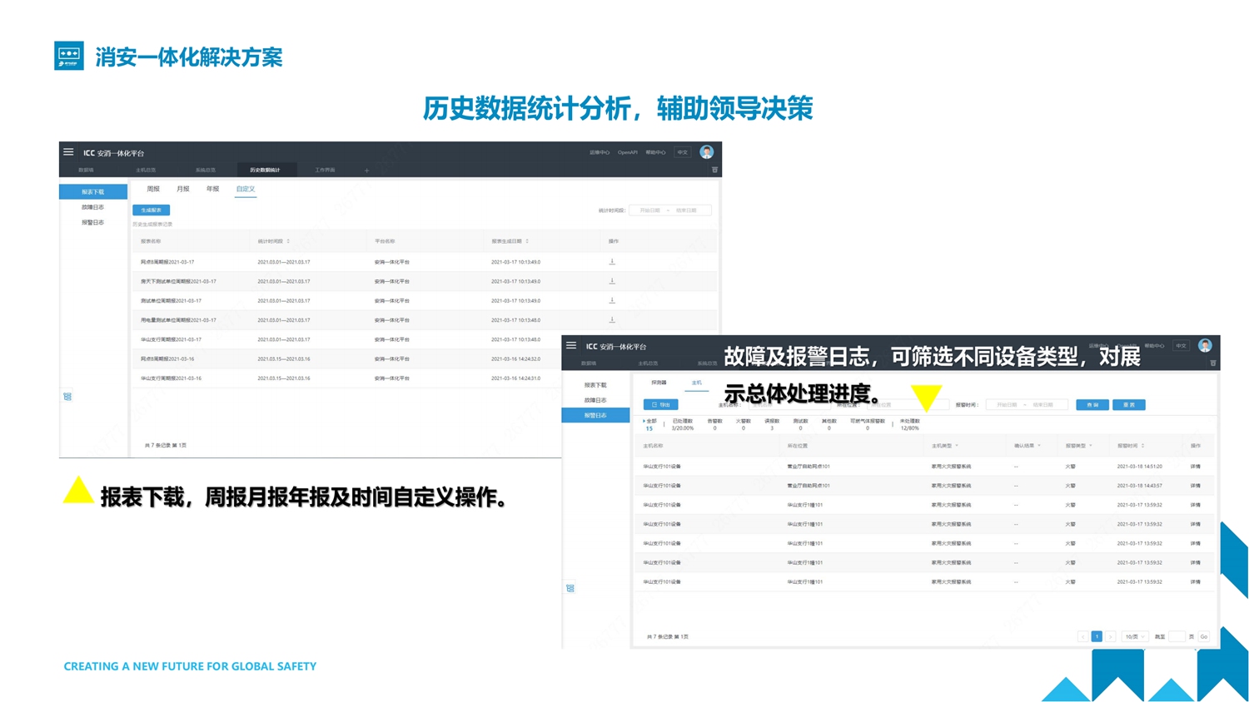Click the 导出 export button

coord(660,405)
